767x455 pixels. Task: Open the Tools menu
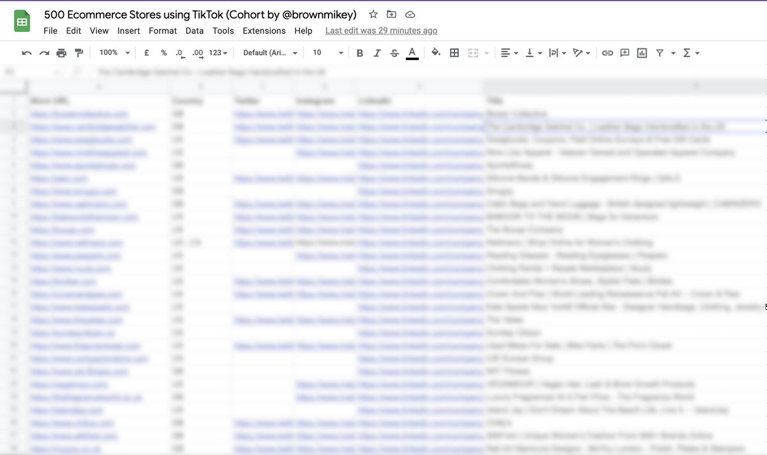[x=223, y=31]
